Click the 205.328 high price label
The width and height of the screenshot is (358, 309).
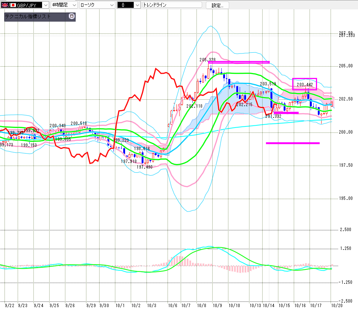pos(207,59)
